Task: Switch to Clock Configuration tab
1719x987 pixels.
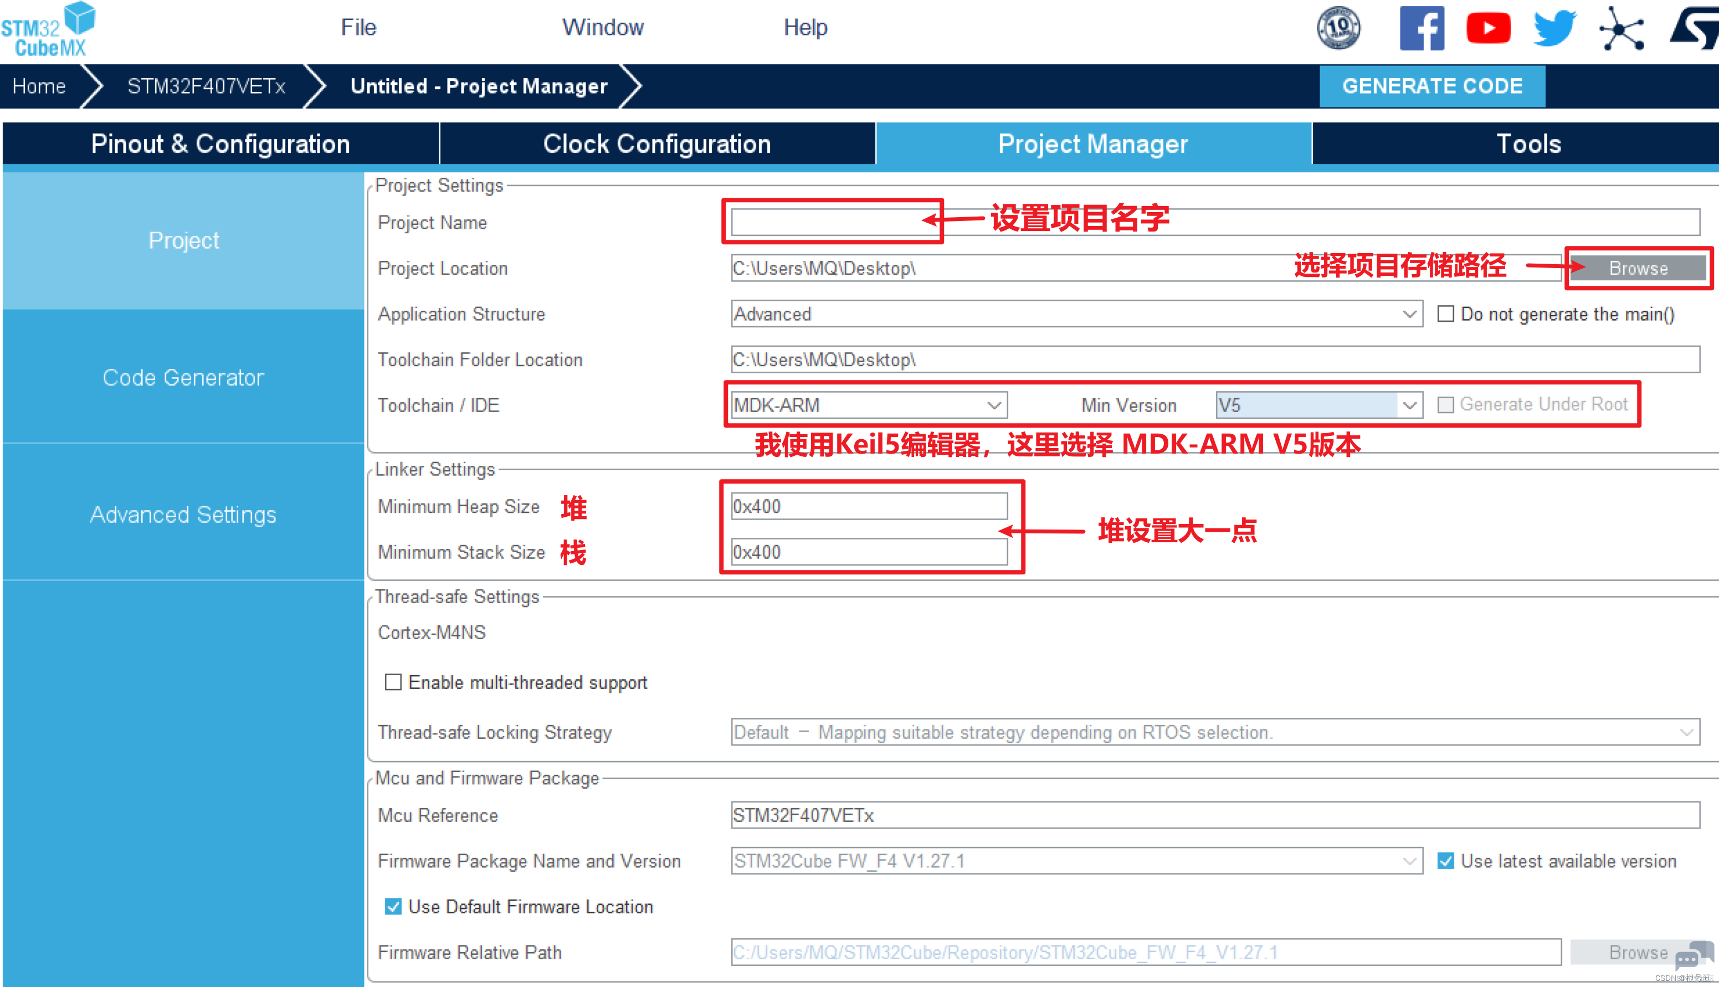Action: coord(657,143)
